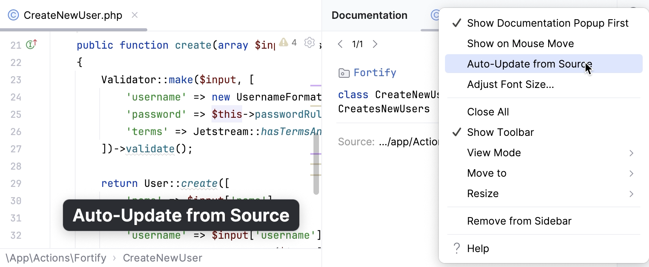This screenshot has height=267, width=649.
Task: Toggle Show Documentation Popup First
Action: [547, 23]
